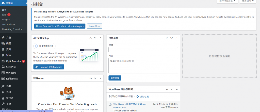Click the wrench icon beside 工具
Viewport: 260px width, 112px height.
pos(3,104)
